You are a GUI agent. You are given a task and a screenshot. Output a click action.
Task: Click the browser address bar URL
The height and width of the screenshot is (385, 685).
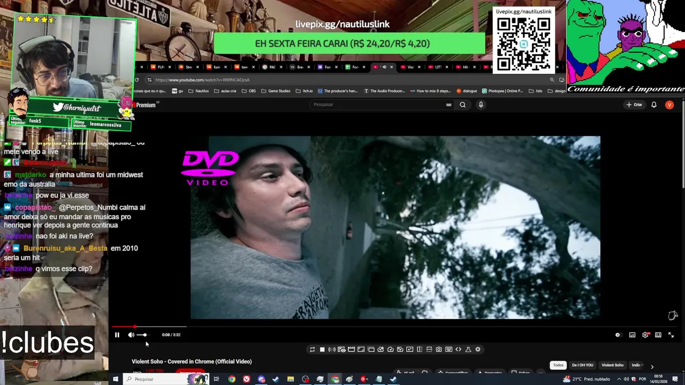click(x=202, y=80)
